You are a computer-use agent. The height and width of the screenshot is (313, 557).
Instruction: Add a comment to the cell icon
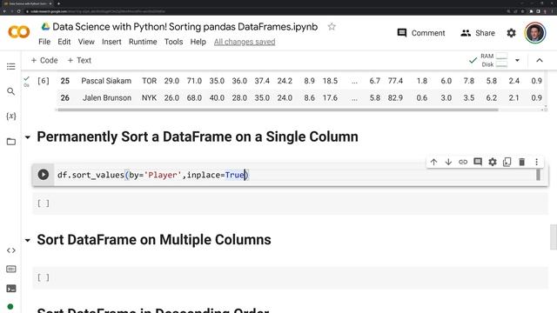point(478,162)
